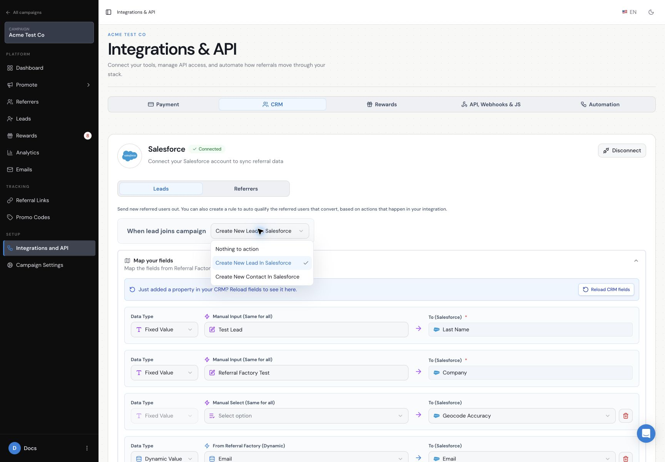Viewport: 665px width, 462px height.
Task: Open the chat support bubble
Action: (646, 434)
